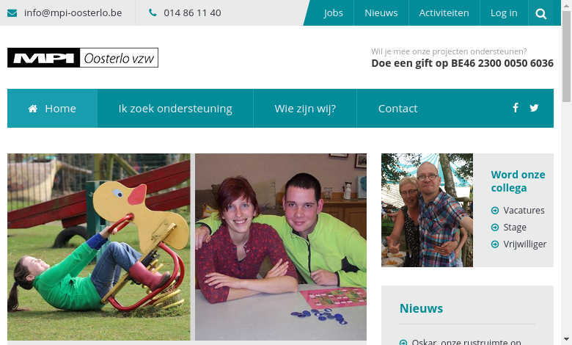The width and height of the screenshot is (572, 345).
Task: Go to the Contact page
Action: point(397,109)
